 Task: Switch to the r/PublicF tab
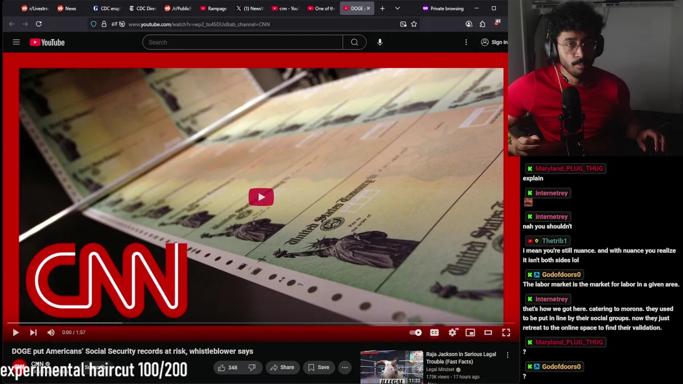[x=178, y=9]
